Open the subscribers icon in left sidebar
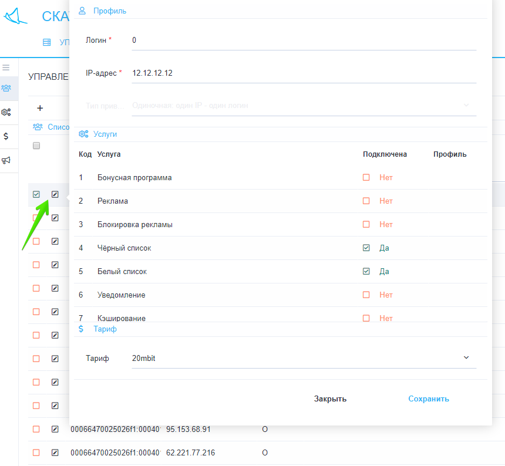Screen dimensions: 505x466 click(6, 88)
